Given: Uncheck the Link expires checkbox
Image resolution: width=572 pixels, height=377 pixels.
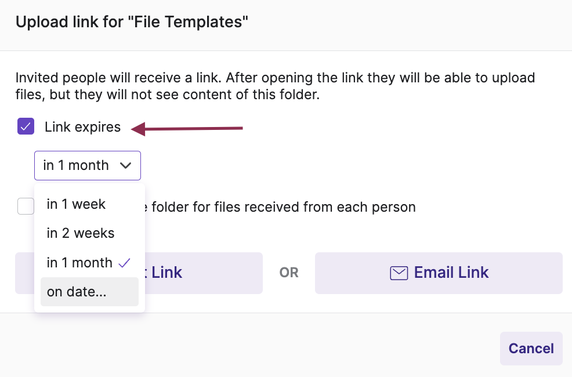Looking at the screenshot, I should pos(26,126).
